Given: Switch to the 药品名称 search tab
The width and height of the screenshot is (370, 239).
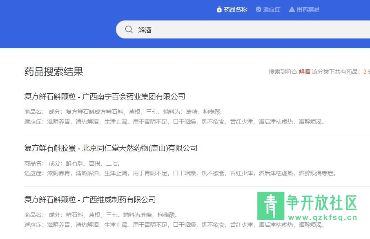Looking at the screenshot, I should point(232,9).
